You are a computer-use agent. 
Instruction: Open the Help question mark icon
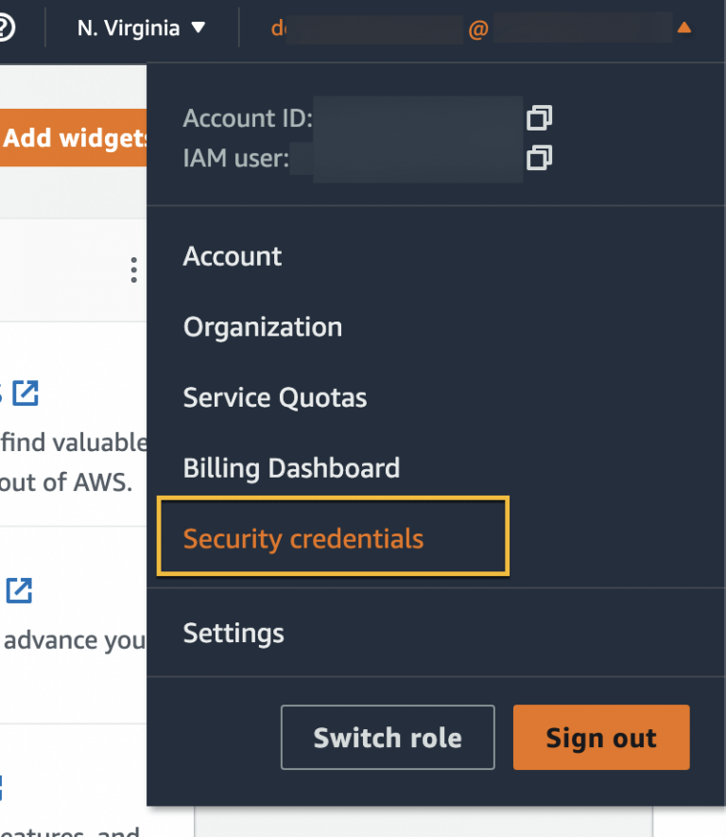coord(6,26)
